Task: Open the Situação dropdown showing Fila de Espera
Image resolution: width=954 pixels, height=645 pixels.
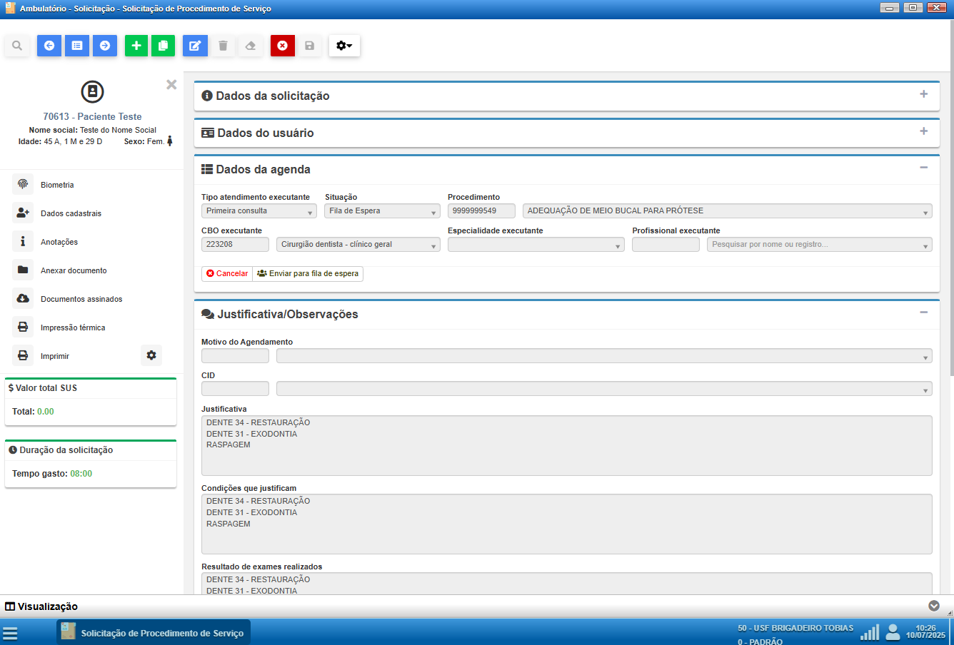Action: click(x=383, y=211)
